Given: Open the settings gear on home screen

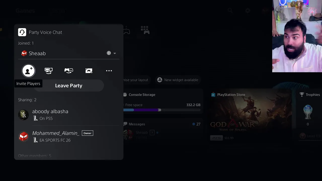Looking at the screenshot, I should 248,11.
